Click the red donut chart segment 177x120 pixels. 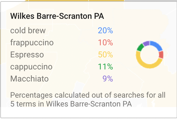pos(161,55)
